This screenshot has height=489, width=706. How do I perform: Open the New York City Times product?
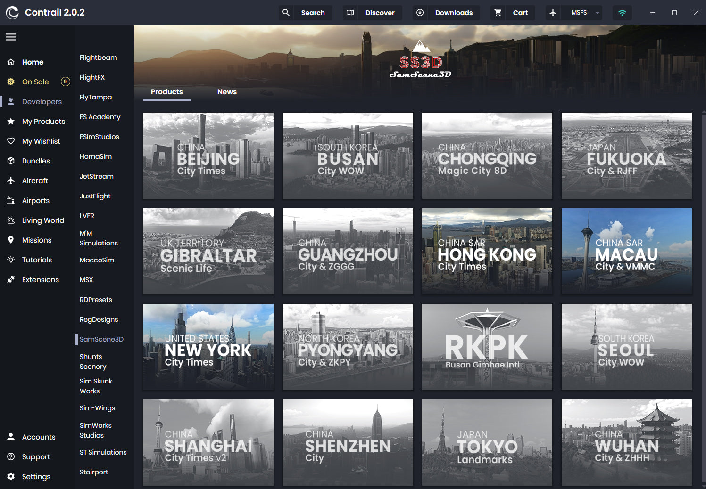pos(208,347)
